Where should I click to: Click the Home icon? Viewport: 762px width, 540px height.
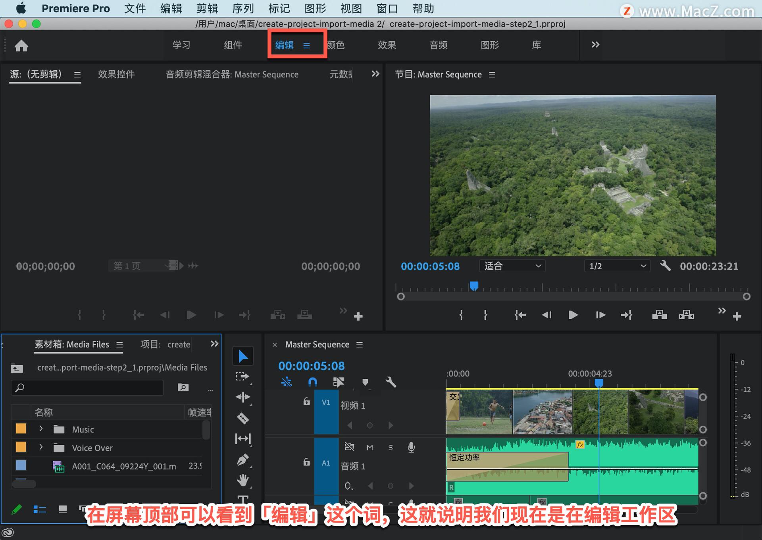point(21,46)
